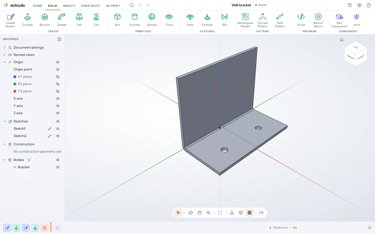Show the YZ plane

(x=58, y=91)
